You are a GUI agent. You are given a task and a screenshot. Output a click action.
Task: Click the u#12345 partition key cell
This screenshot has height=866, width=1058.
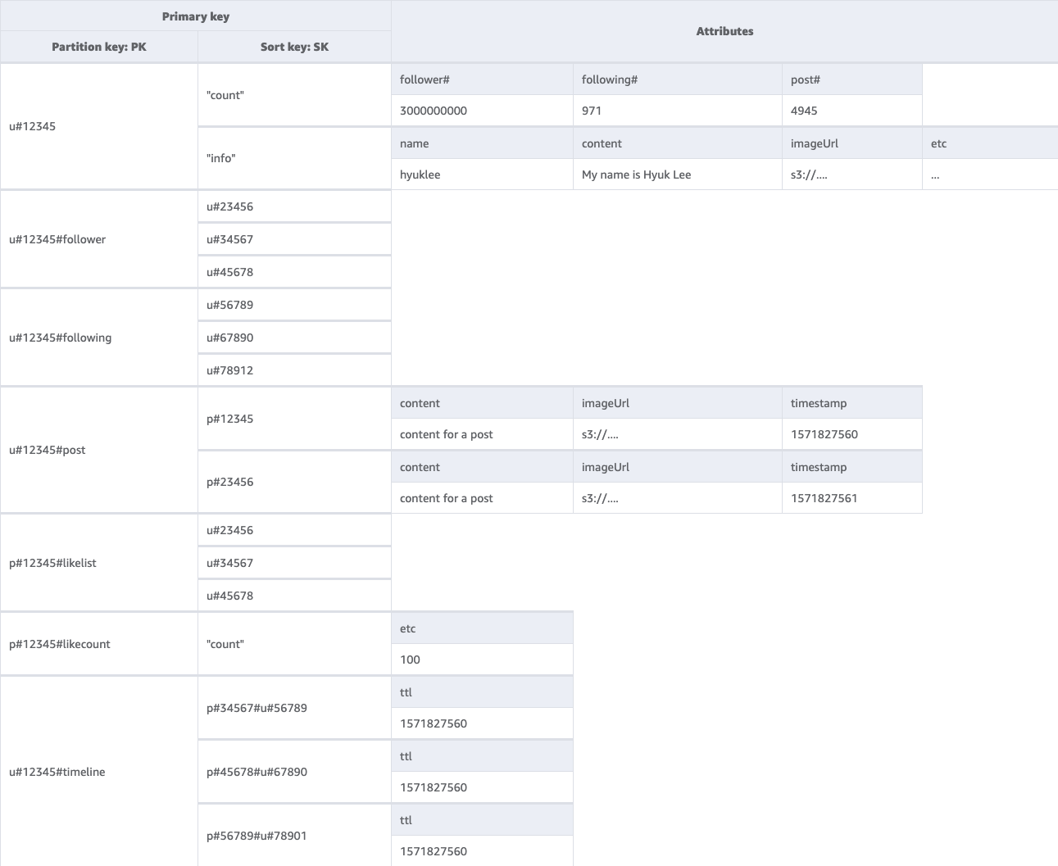click(x=33, y=126)
